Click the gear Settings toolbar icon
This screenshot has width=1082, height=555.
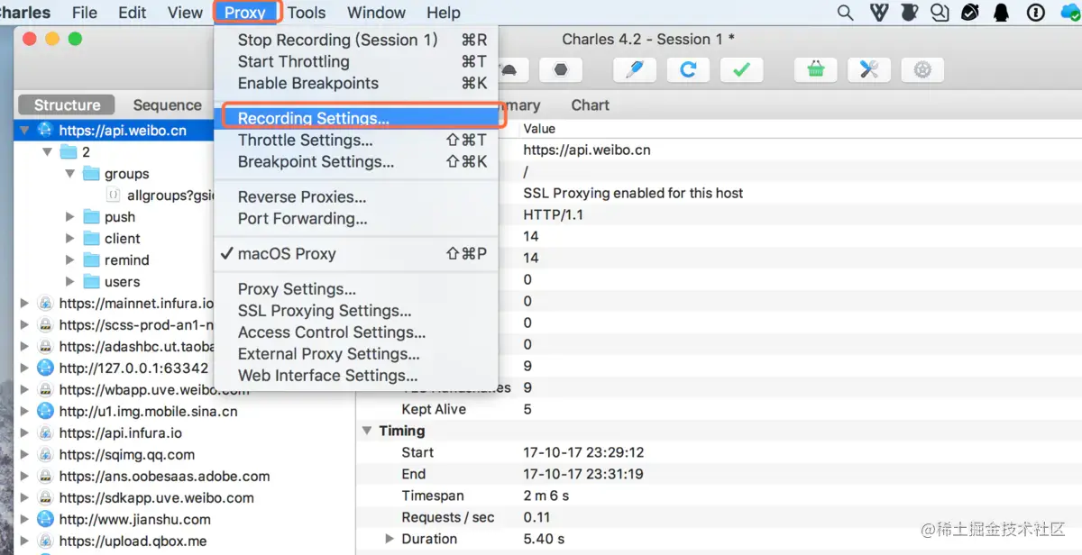(x=922, y=70)
